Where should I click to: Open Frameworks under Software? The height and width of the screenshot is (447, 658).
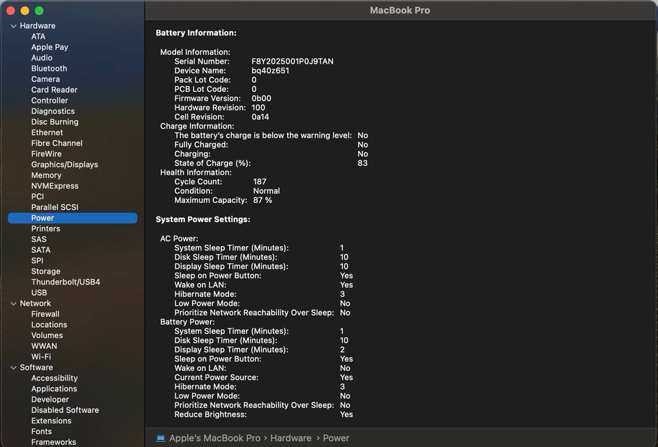53,442
